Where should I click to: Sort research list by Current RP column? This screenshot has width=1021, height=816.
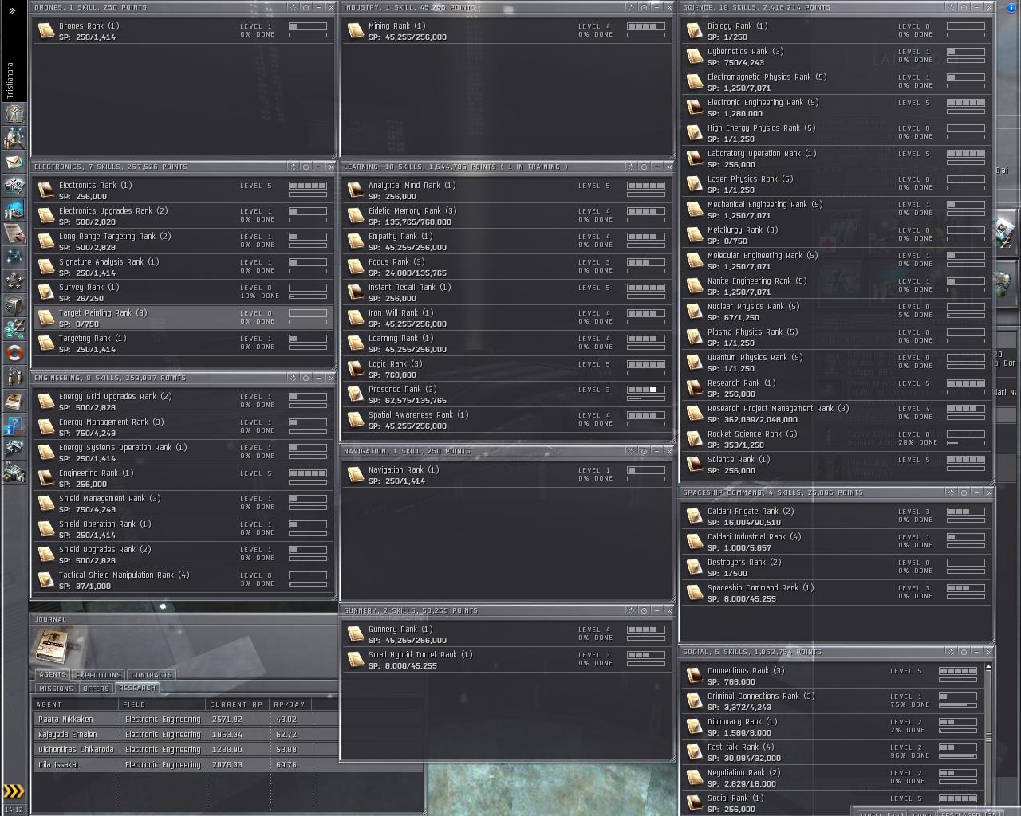237,704
